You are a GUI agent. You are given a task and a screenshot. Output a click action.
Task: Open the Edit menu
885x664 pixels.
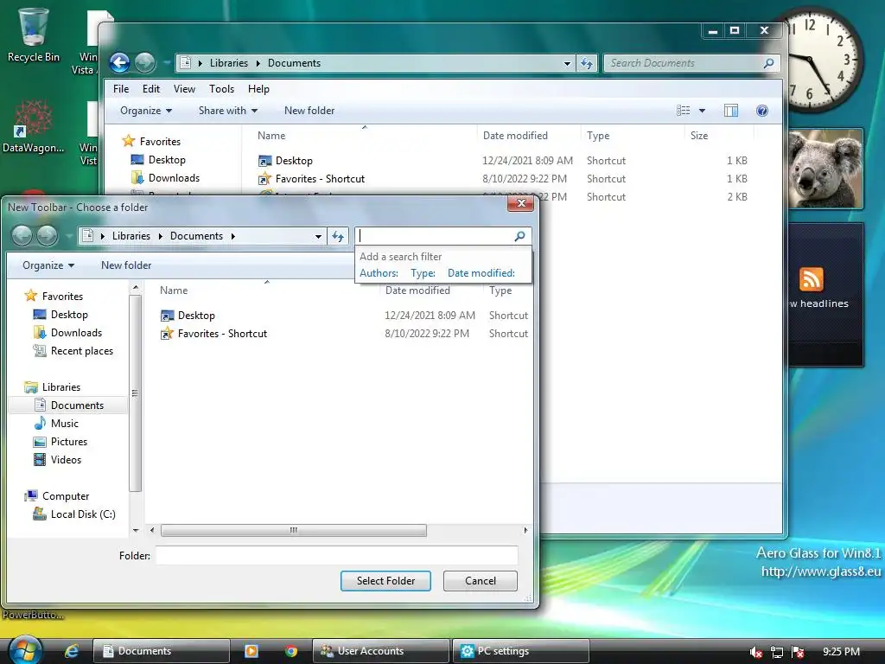tap(150, 89)
